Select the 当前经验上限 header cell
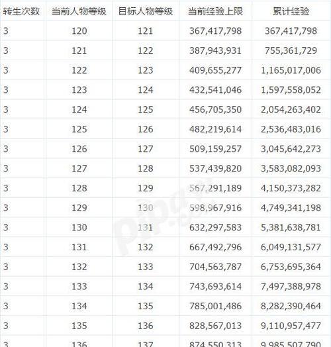This screenshot has width=331, height=347. click(x=215, y=11)
